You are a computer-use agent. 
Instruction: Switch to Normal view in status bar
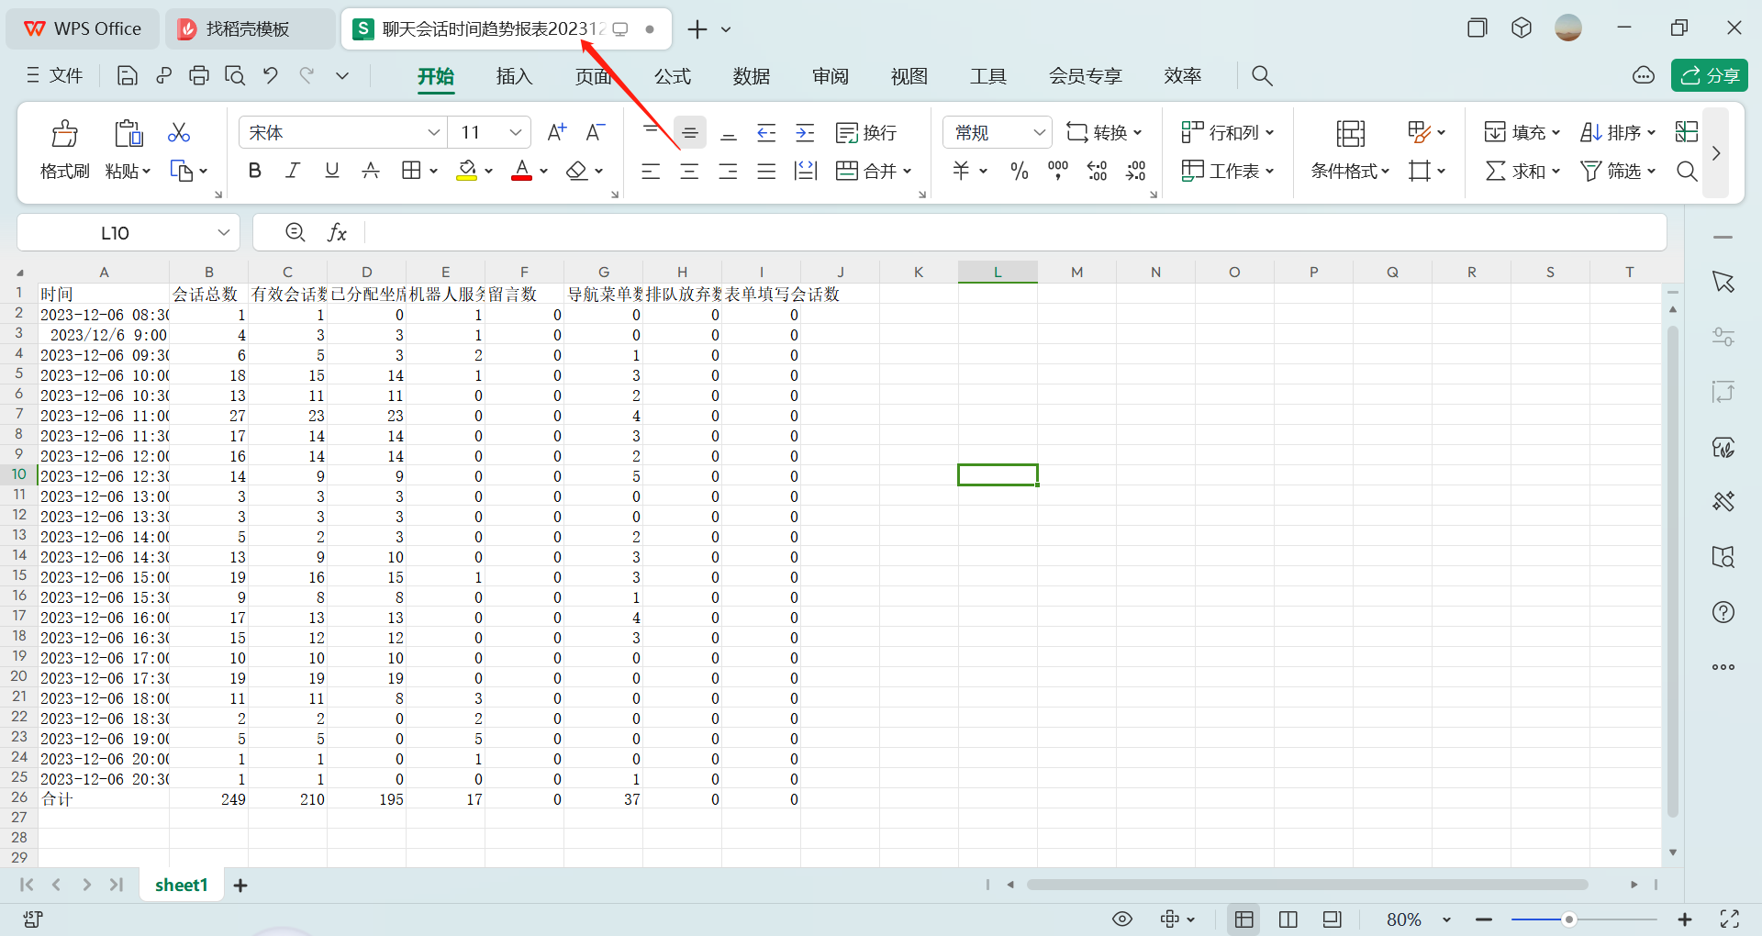(1244, 919)
